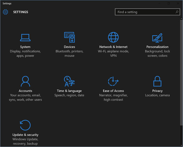Open the System laptop icon
This screenshot has width=183, height=147.
[x=25, y=37]
